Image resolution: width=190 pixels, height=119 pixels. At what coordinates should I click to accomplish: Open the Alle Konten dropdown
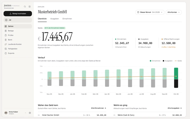(x=173, y=12)
